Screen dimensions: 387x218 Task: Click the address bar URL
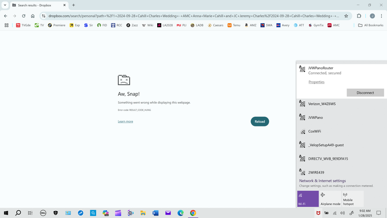click(x=194, y=16)
